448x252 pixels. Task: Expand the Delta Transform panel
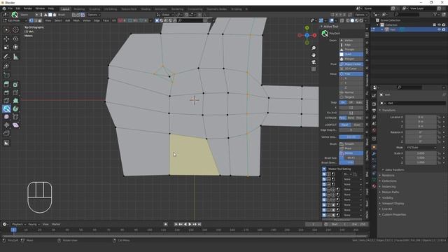point(394,169)
